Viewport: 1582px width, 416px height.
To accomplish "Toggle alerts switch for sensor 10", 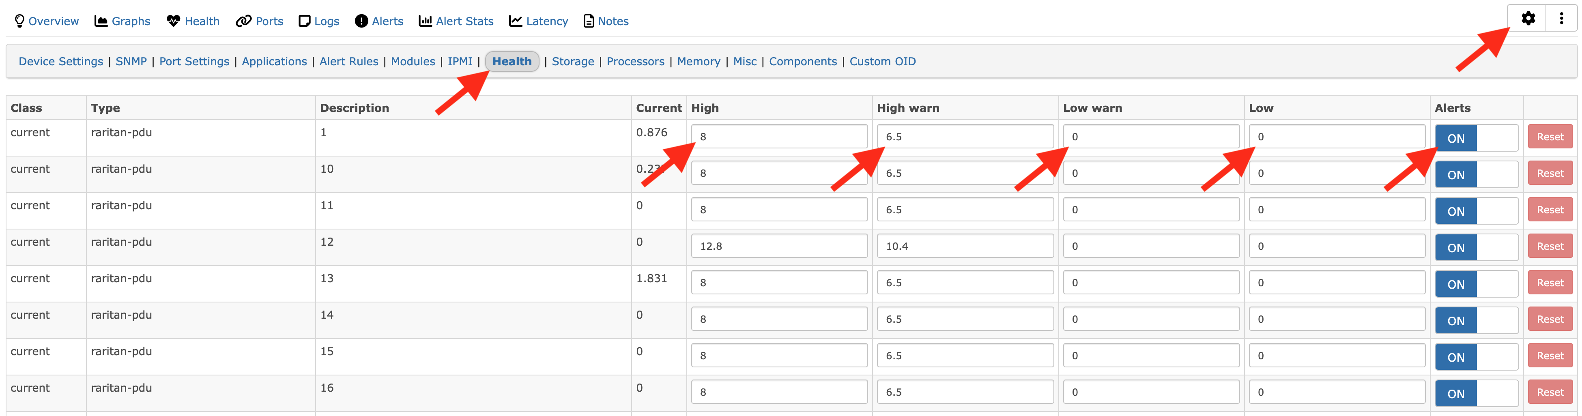I will pos(1477,174).
